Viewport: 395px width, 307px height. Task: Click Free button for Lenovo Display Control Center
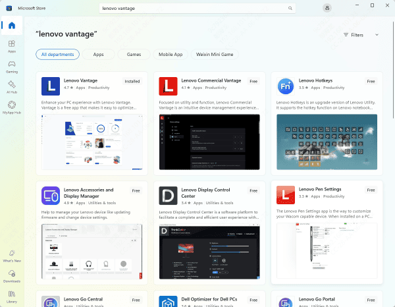coord(253,190)
